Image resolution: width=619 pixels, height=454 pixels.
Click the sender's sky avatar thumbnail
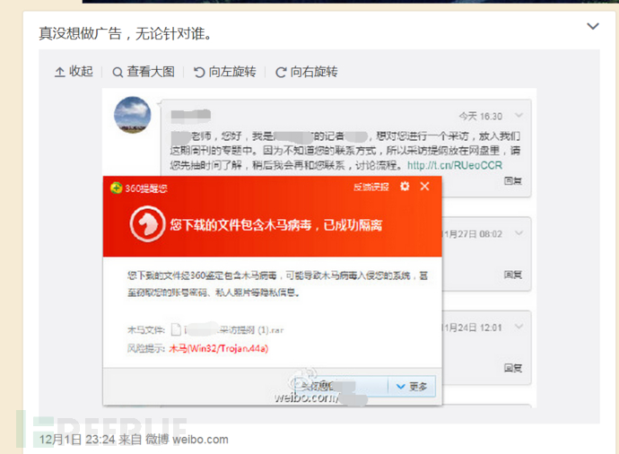pos(132,115)
